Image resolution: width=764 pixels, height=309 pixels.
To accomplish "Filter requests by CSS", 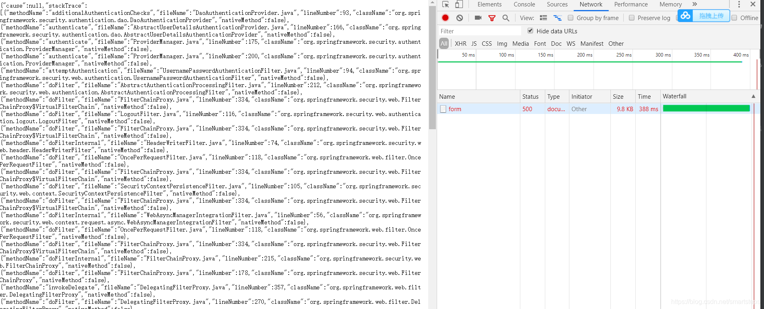I will (x=487, y=44).
